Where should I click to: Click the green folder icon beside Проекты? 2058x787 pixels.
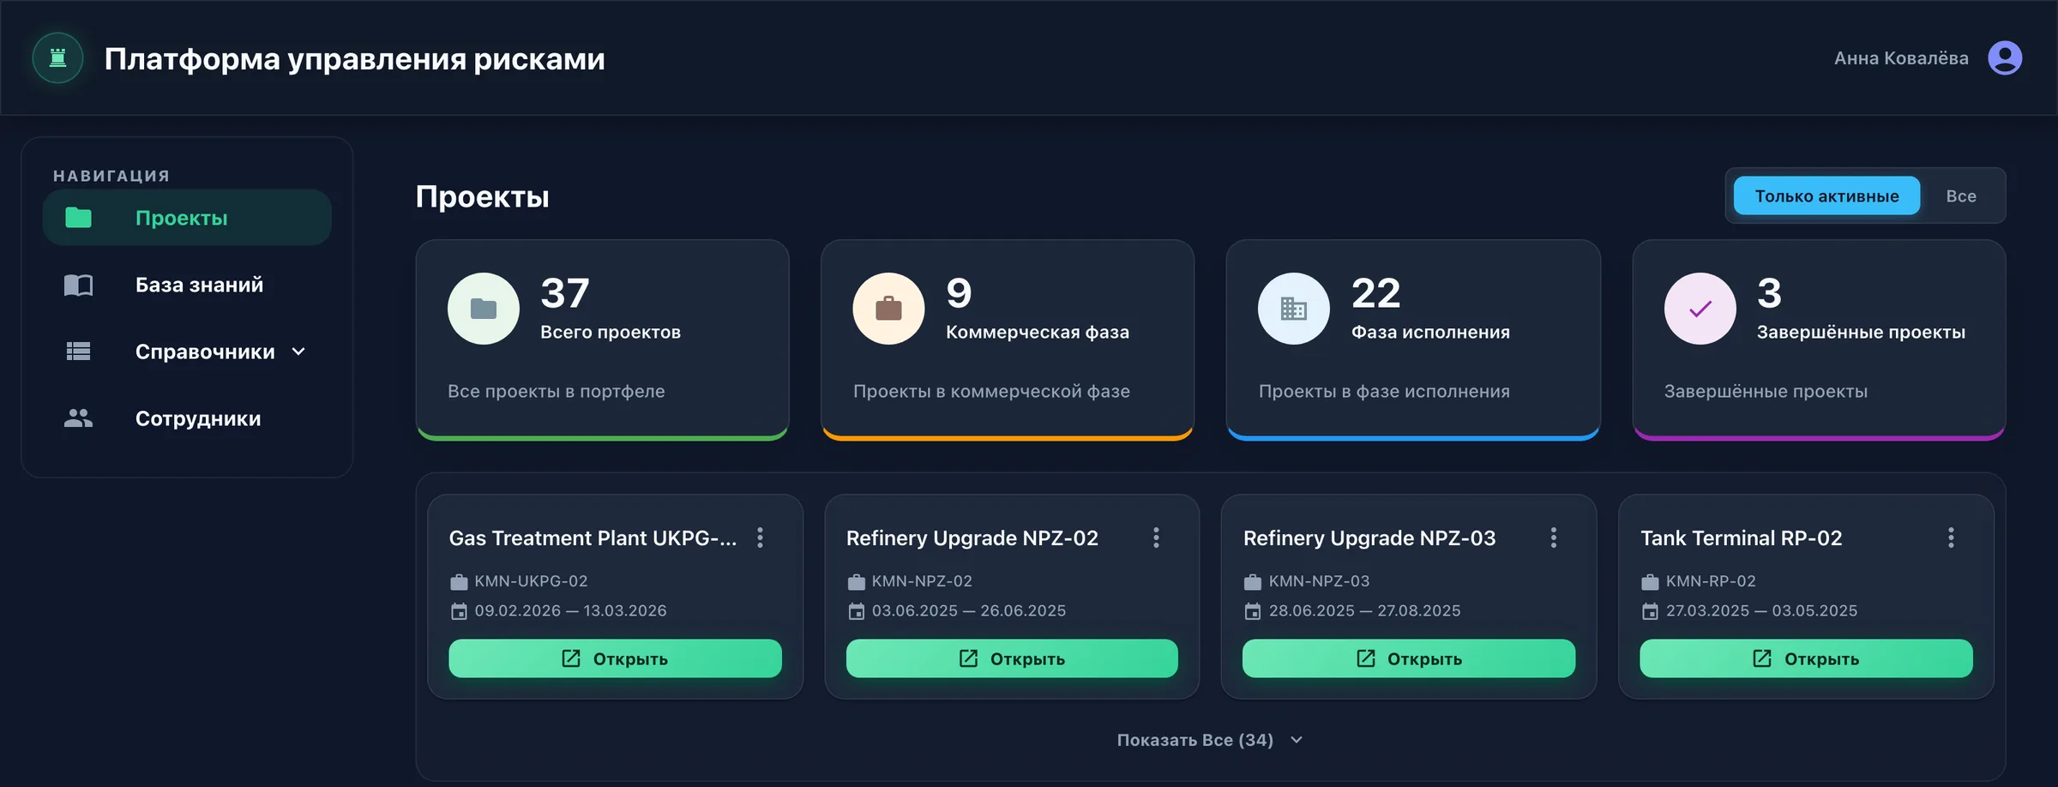point(79,218)
